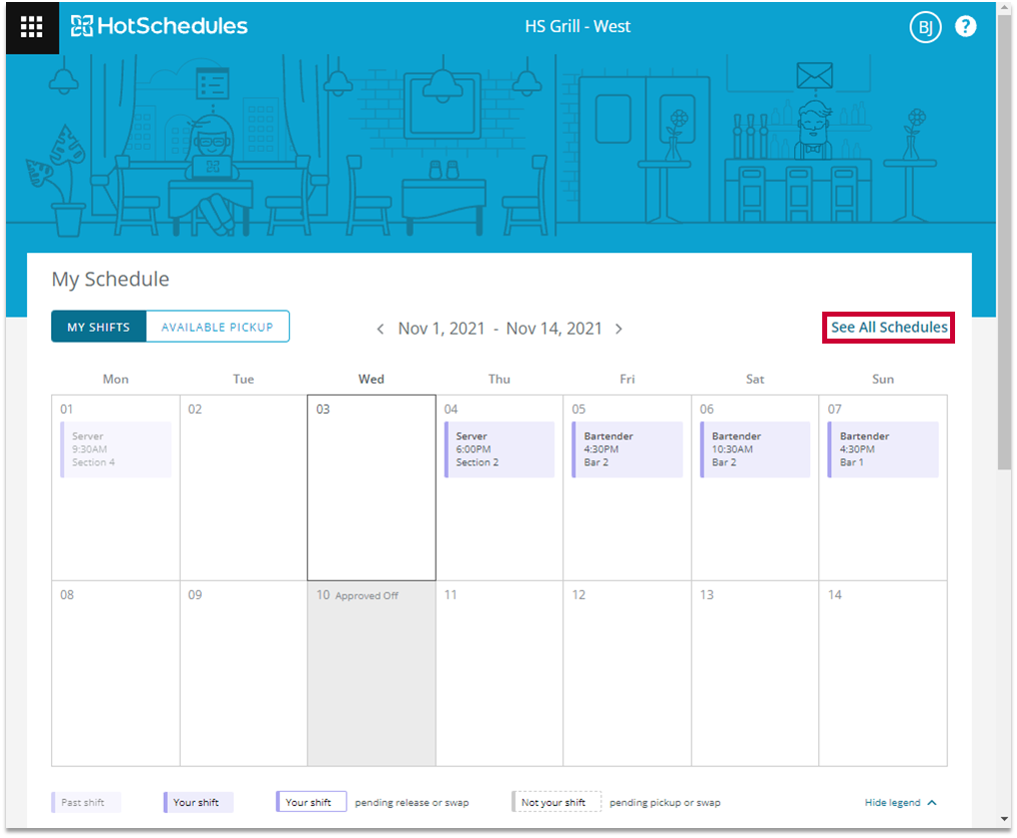Click the HotSchedules logo
1017x838 pixels.
(159, 26)
